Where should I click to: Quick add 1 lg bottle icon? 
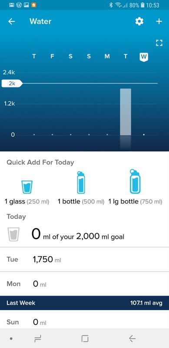coord(135,181)
